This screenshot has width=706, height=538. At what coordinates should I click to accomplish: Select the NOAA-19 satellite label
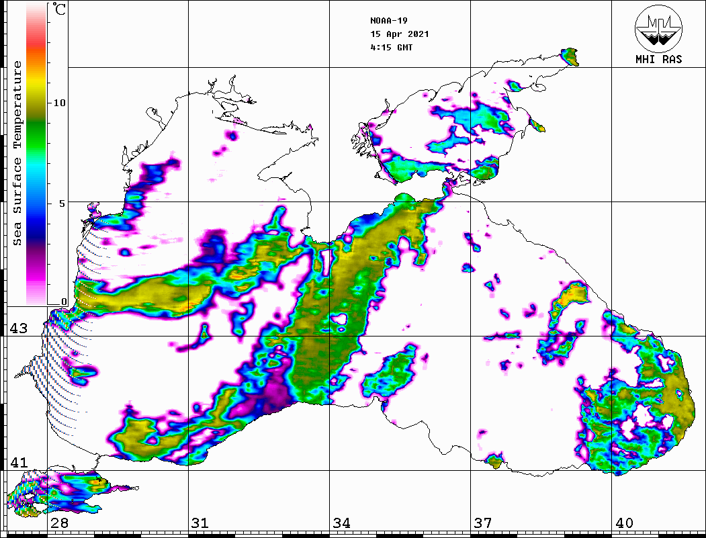coord(388,21)
